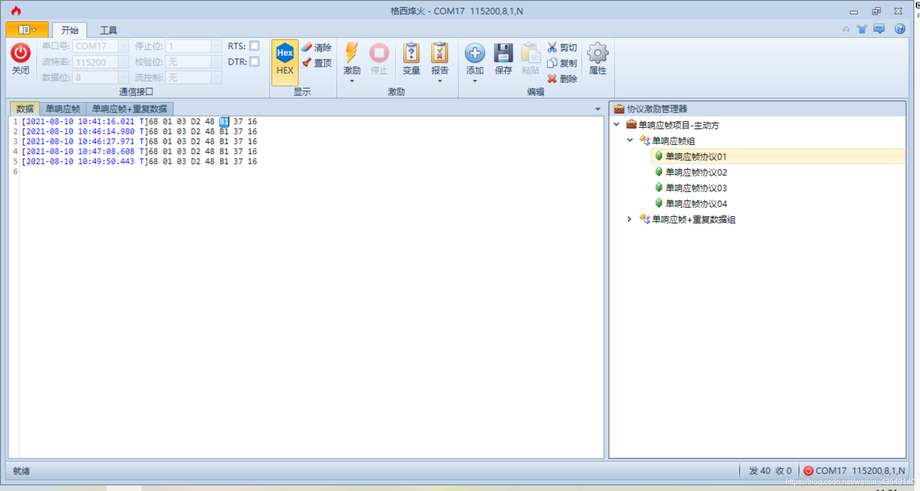The width and height of the screenshot is (920, 491).
Task: Open the 变量 variables clipboard
Action: 411,53
